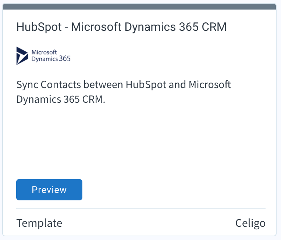Click the Microsoft Dynamics 365 logo

coord(43,56)
